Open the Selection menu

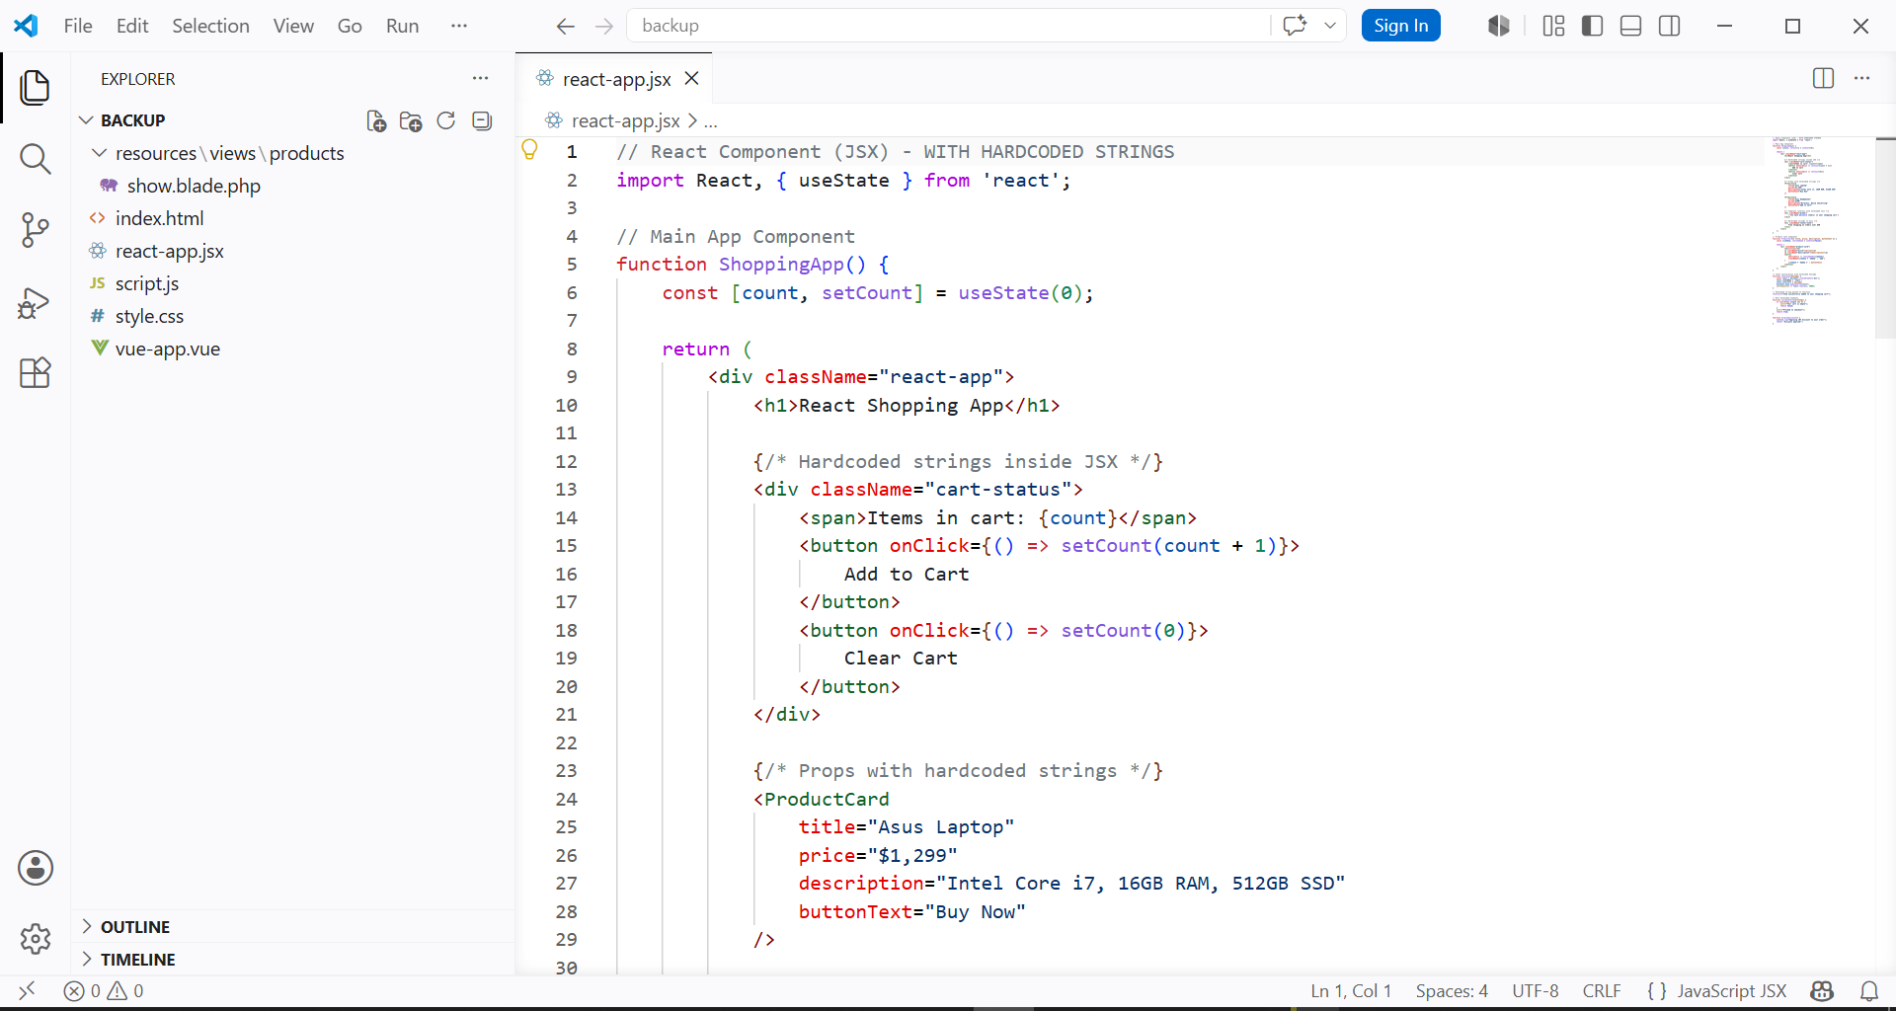[x=210, y=26]
